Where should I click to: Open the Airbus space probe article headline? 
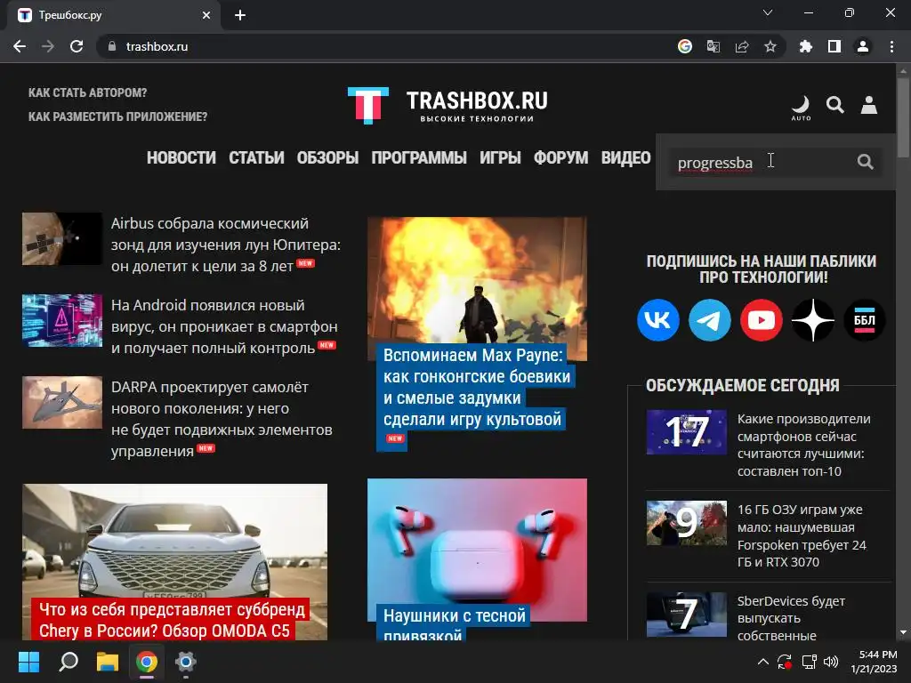pos(225,245)
